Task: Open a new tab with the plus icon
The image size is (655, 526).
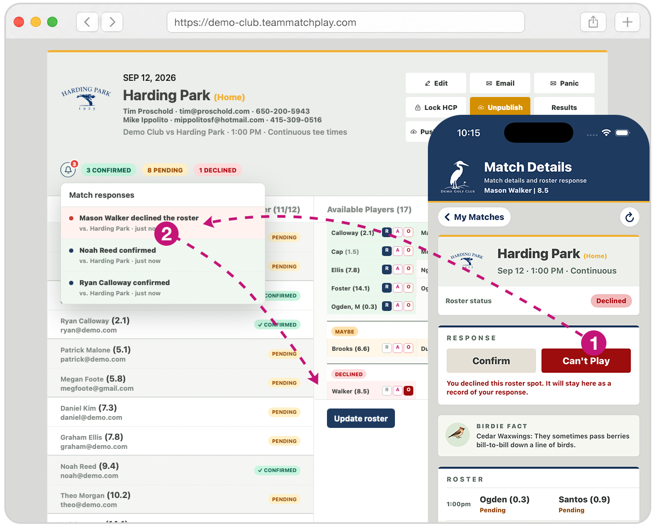Action: (x=627, y=22)
